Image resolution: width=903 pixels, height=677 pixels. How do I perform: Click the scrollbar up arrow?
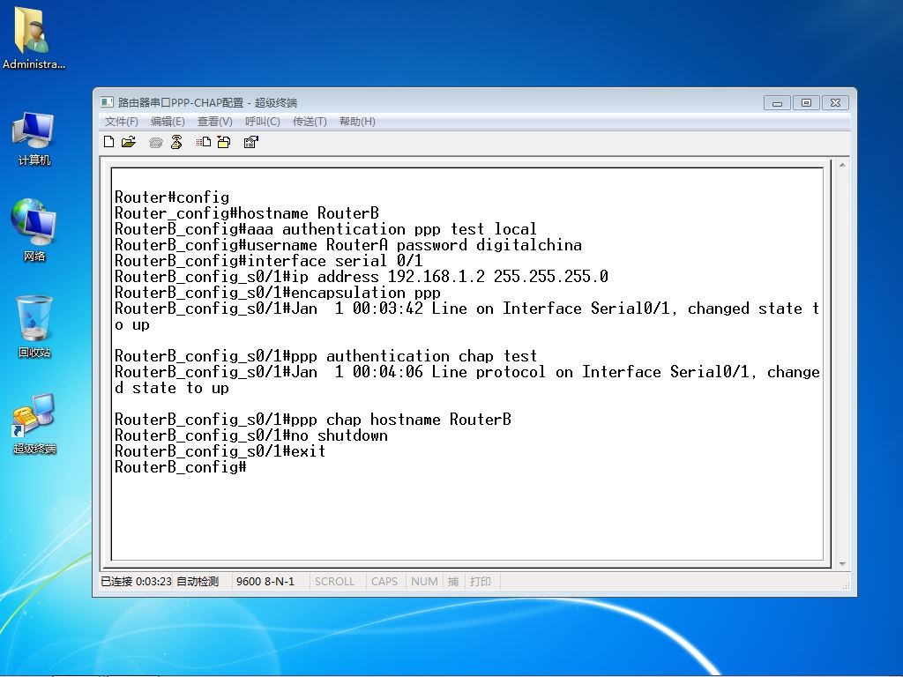[x=842, y=165]
